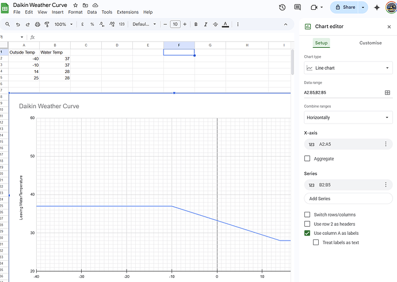397x282 pixels.
Task: Open the Chart type Line chart dropdown
Action: 348,68
